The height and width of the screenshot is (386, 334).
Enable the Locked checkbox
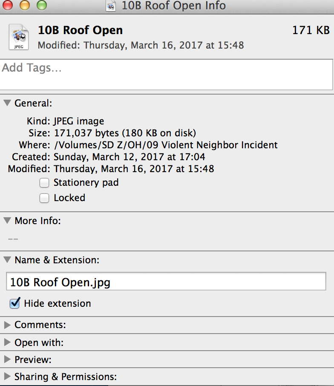[44, 198]
